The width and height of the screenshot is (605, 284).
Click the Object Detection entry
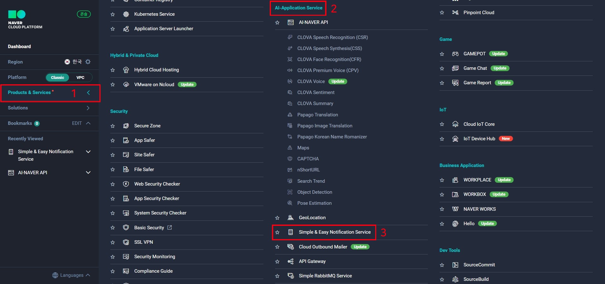pyautogui.click(x=314, y=192)
